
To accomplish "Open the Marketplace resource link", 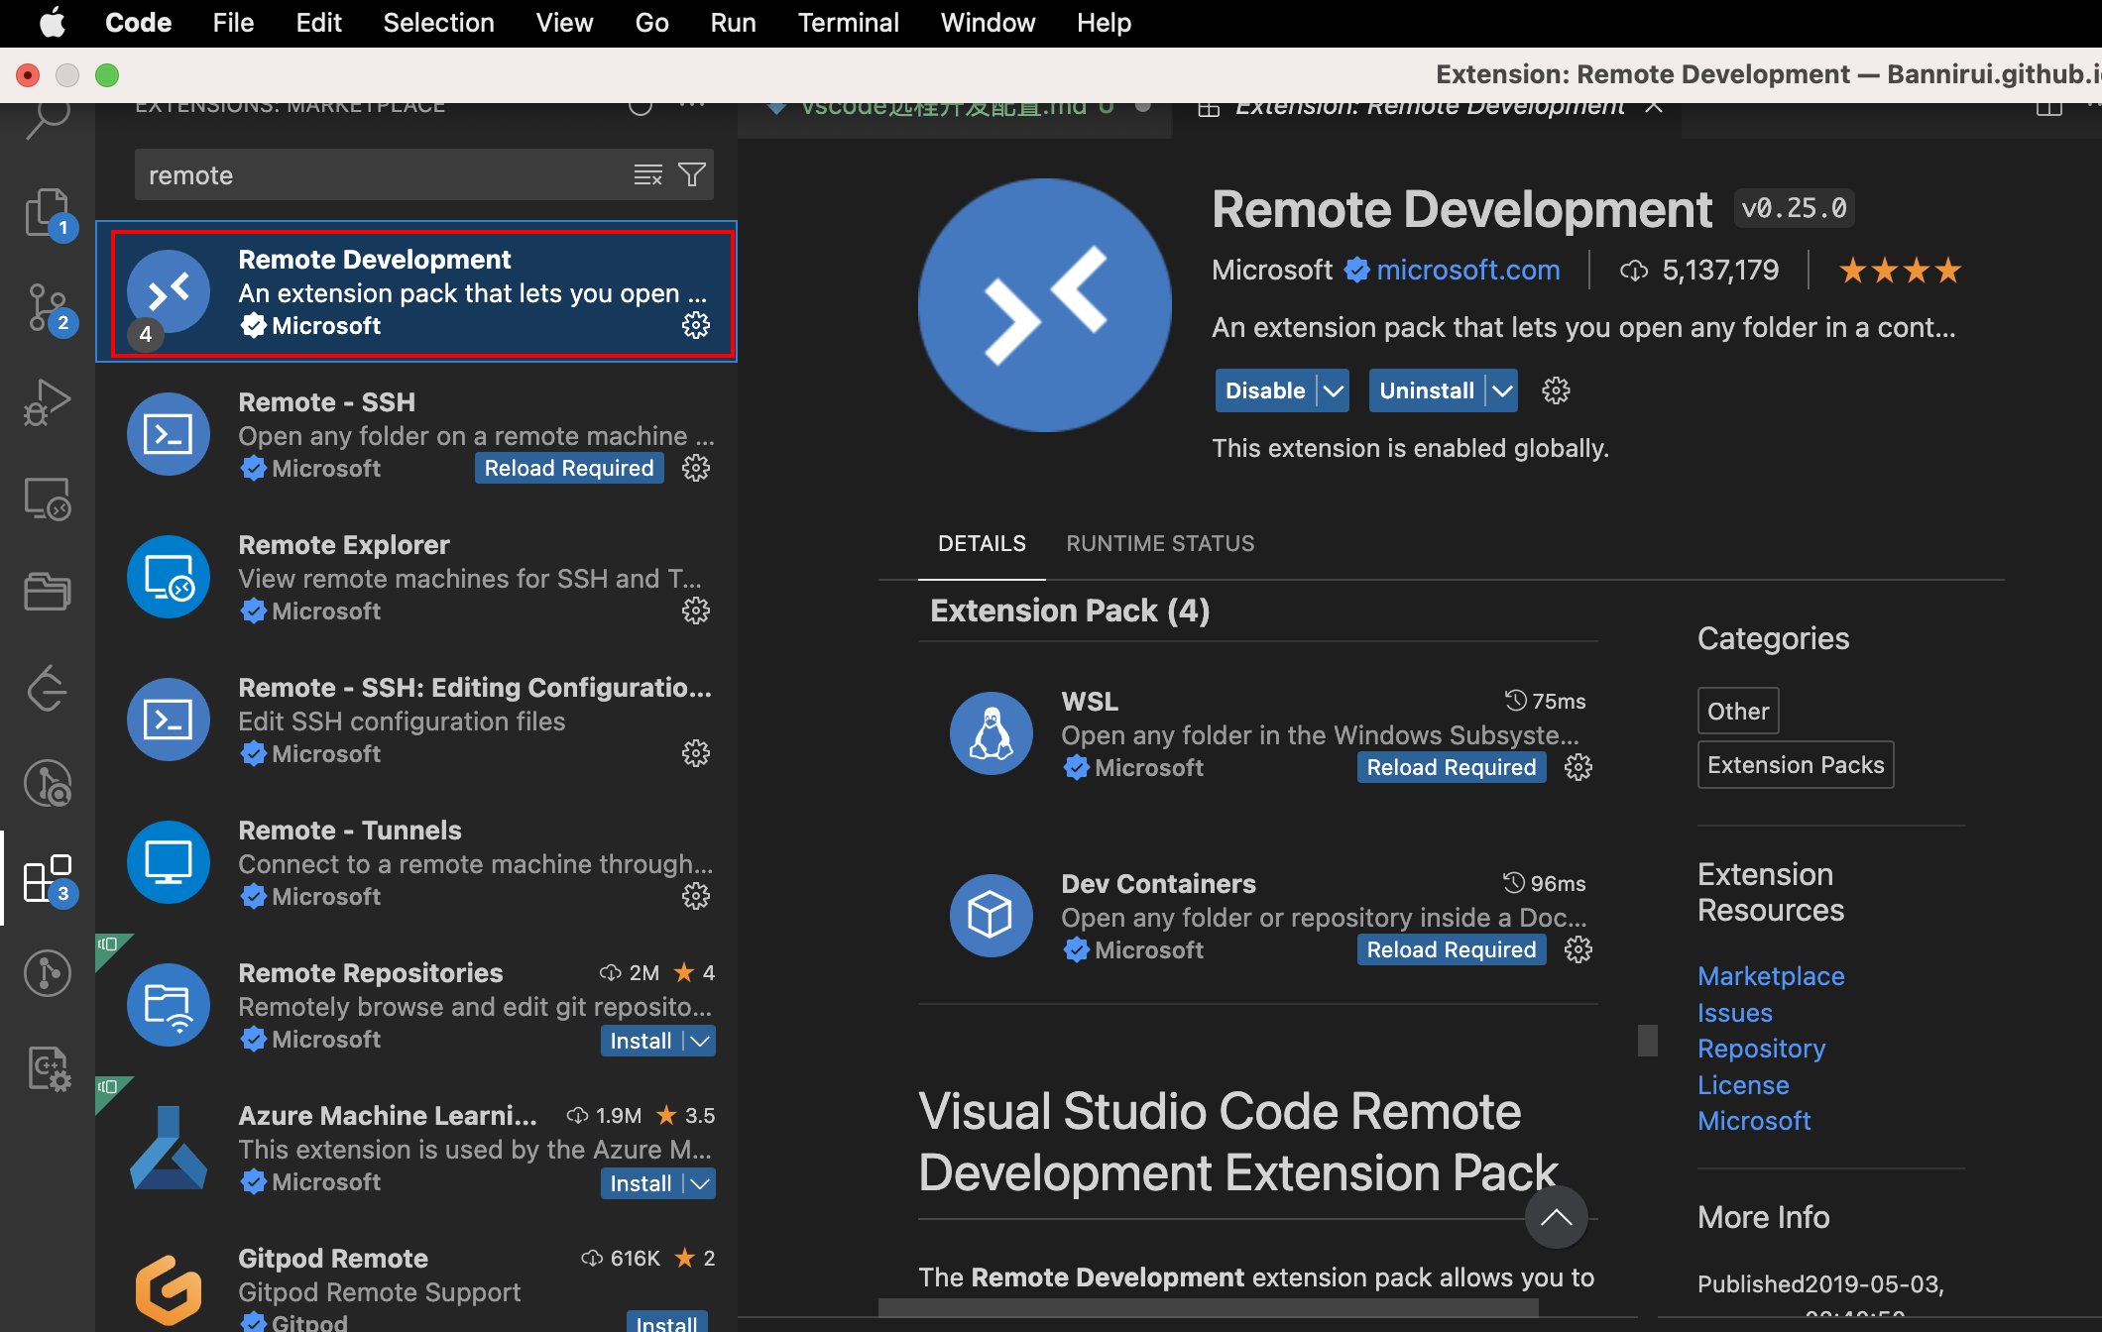I will [x=1771, y=976].
